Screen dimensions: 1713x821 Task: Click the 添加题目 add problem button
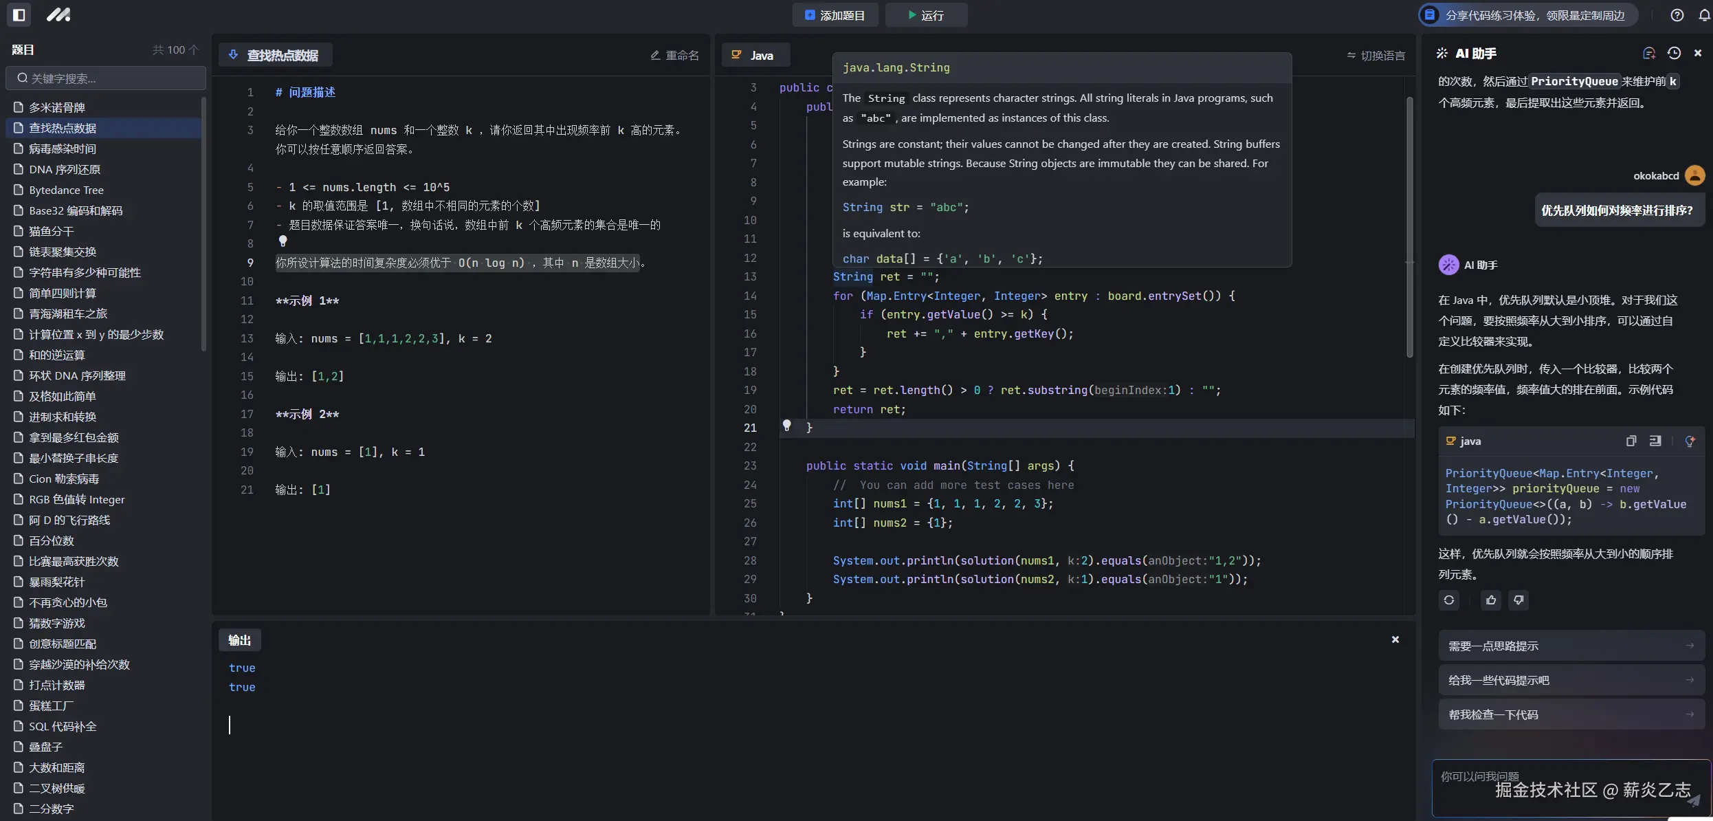(835, 15)
